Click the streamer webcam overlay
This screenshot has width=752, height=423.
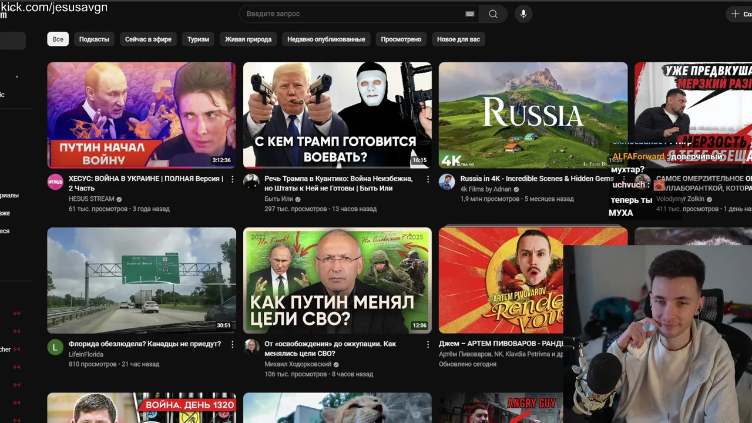pos(657,334)
